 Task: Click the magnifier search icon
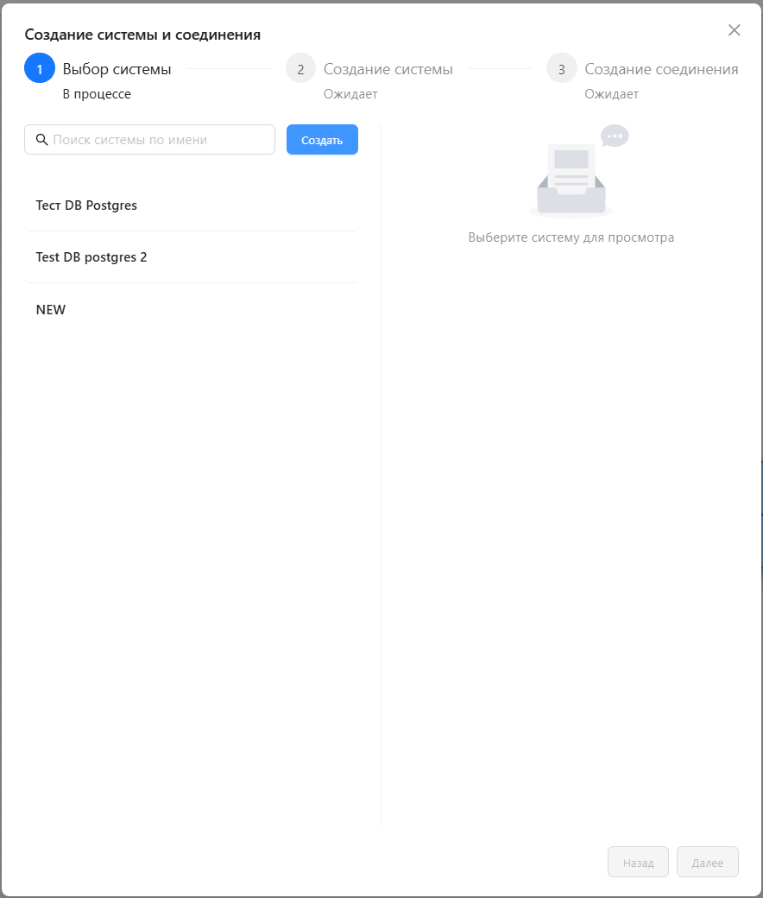[x=41, y=140]
